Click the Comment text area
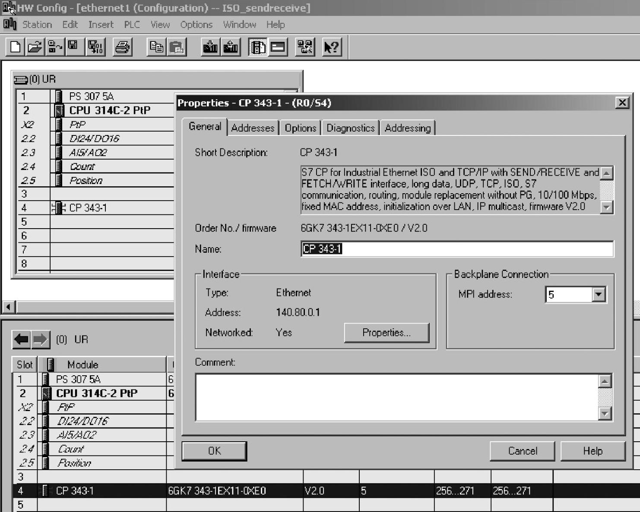640x512 pixels. [x=396, y=397]
